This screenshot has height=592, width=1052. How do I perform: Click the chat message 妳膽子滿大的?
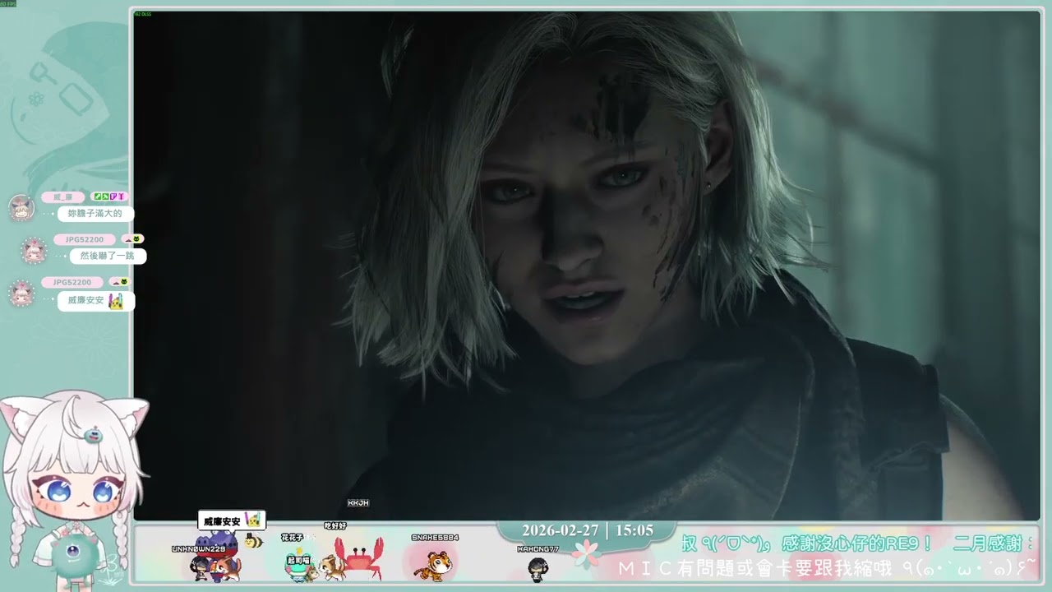click(95, 214)
